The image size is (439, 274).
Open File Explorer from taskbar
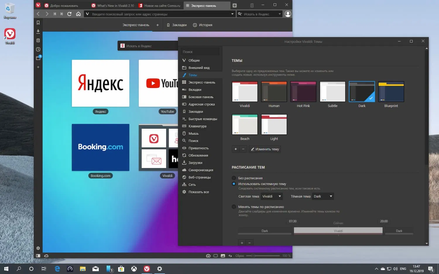[x=83, y=269]
